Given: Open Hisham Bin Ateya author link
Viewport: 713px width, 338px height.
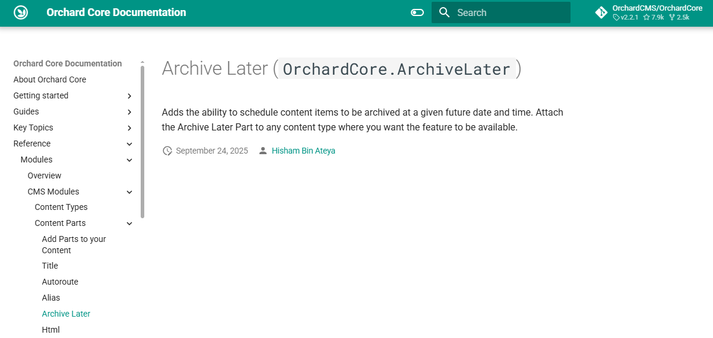Looking at the screenshot, I should click(303, 151).
